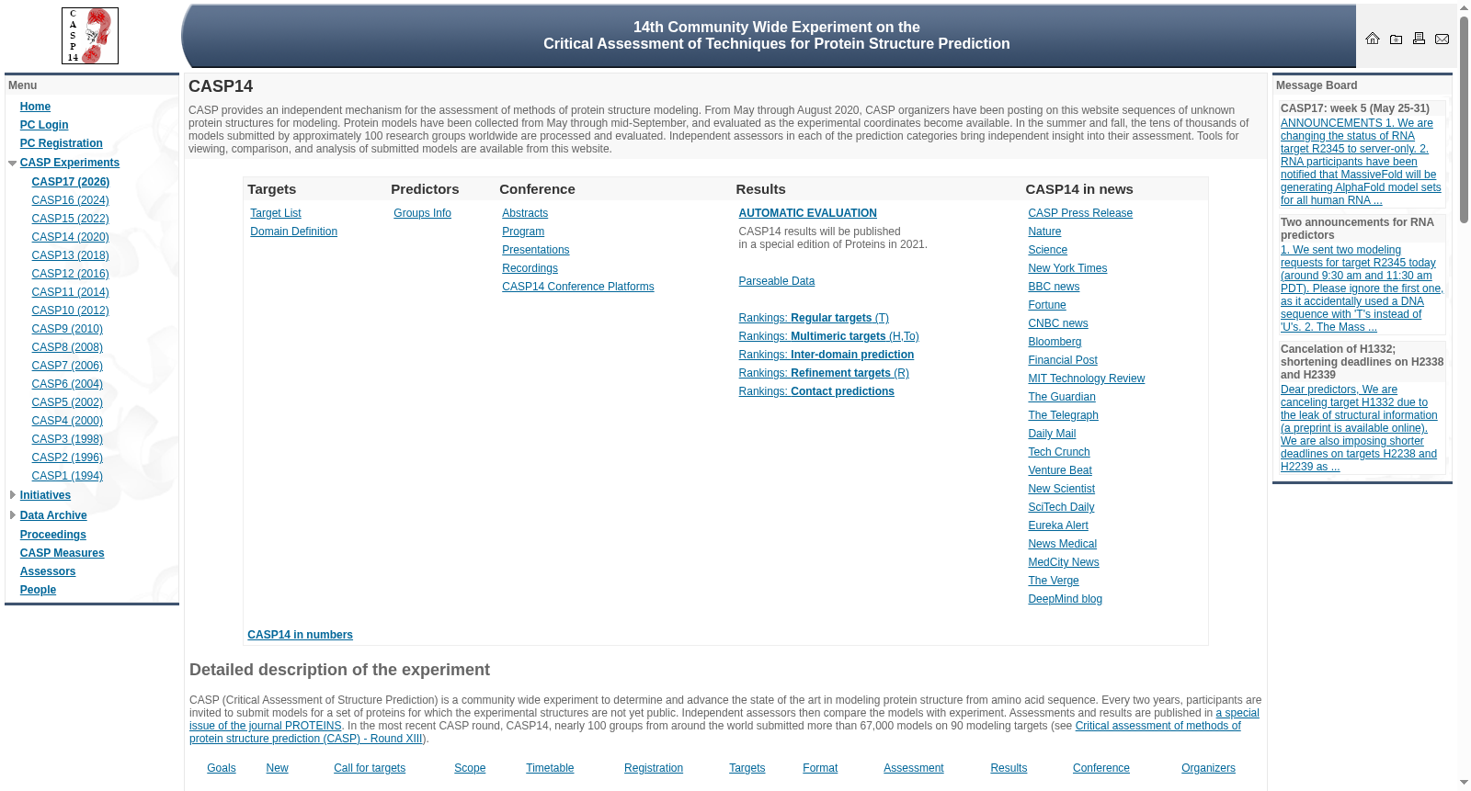Image resolution: width=1471 pixels, height=791 pixels.
Task: Open the Target List link
Action: (276, 213)
